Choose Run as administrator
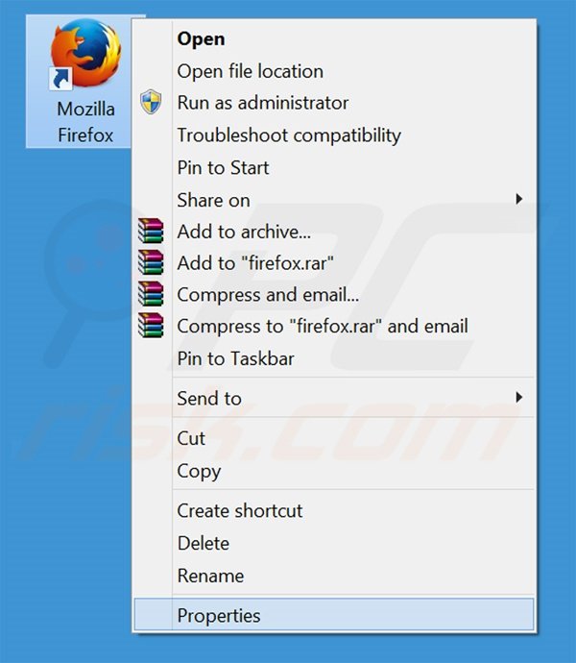This screenshot has width=576, height=663. pos(334,103)
